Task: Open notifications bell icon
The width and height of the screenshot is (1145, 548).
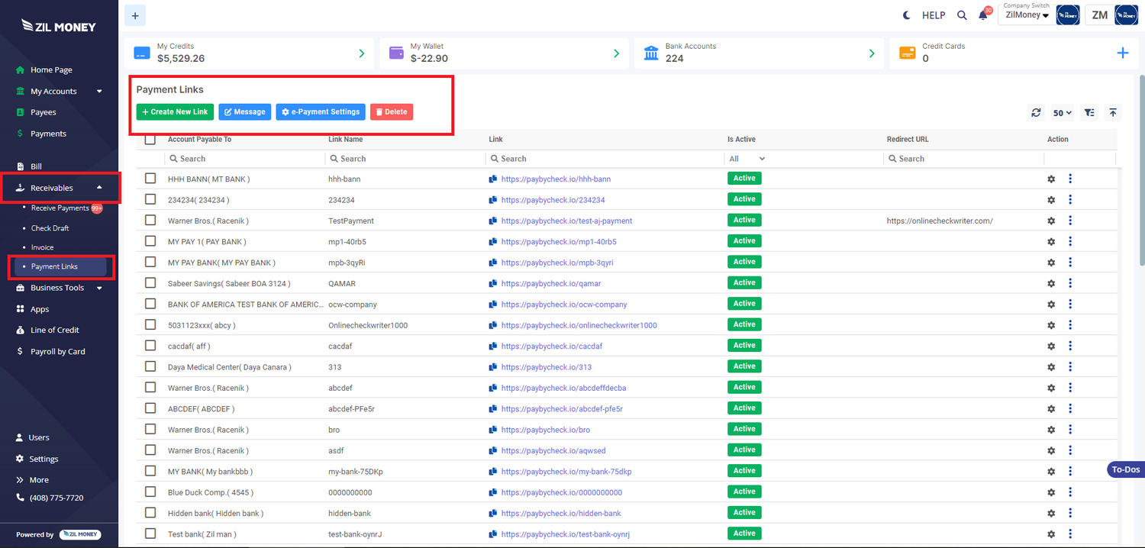Action: point(983,15)
